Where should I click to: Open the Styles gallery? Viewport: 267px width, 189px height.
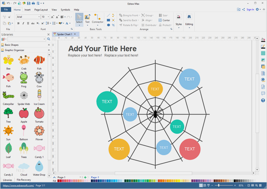click(x=179, y=21)
